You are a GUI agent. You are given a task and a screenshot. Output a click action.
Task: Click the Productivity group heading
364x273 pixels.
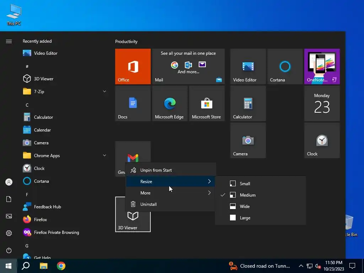[126, 42]
